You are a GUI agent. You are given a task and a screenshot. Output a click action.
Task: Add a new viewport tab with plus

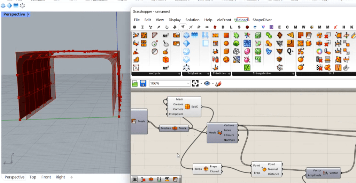click(x=72, y=177)
